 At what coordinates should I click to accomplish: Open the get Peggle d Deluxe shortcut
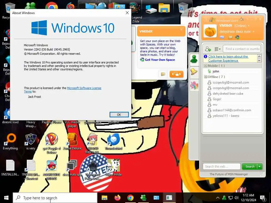pyautogui.click(x=52, y=143)
